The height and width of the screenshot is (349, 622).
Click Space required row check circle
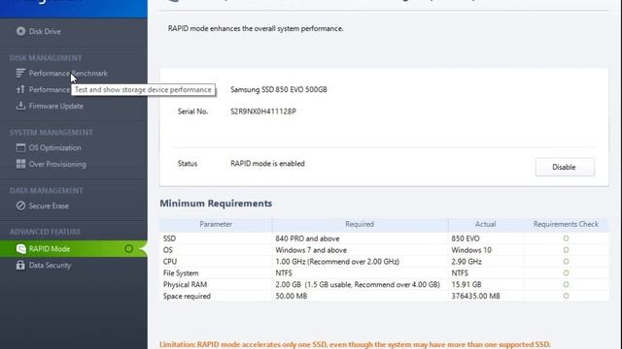(566, 296)
